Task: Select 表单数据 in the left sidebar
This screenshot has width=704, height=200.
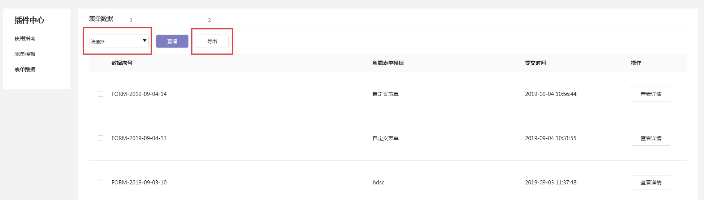Action: (25, 70)
